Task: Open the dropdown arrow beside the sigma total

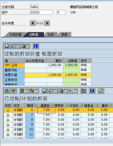Action: 26,91
